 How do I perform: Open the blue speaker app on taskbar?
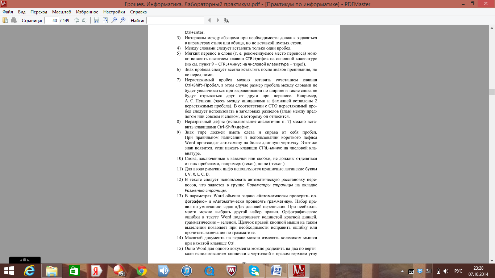point(164,271)
